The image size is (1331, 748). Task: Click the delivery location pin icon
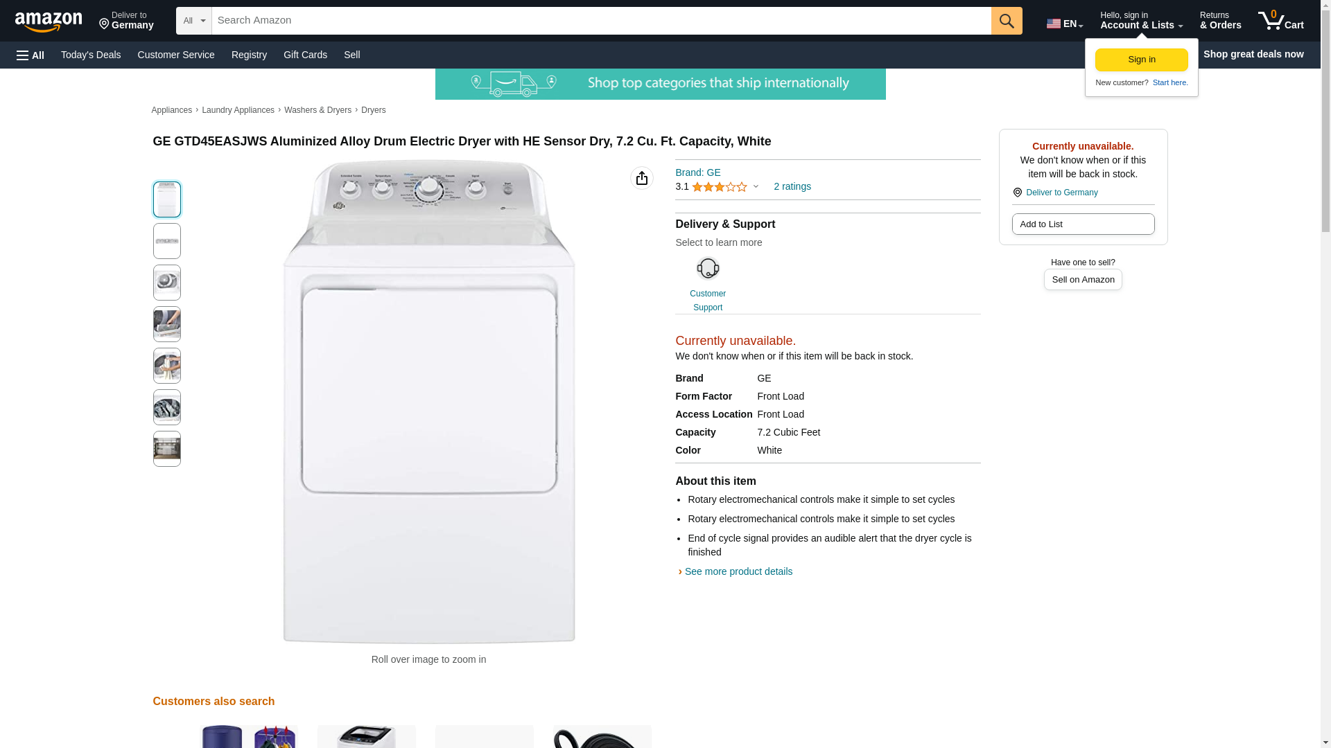(1018, 193)
